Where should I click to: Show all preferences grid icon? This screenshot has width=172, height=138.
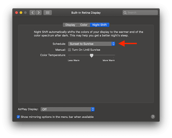click(48, 13)
